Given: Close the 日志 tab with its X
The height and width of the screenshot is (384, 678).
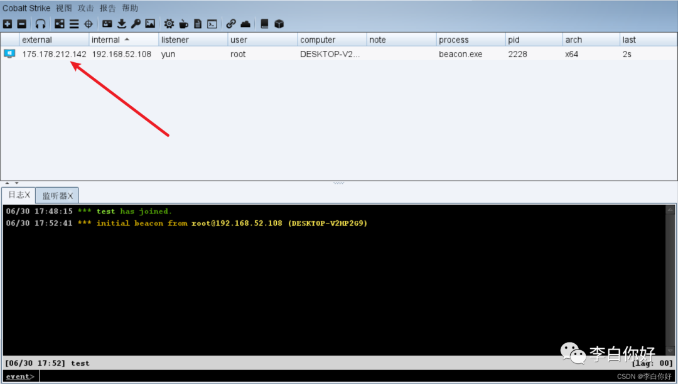Looking at the screenshot, I should [27, 195].
